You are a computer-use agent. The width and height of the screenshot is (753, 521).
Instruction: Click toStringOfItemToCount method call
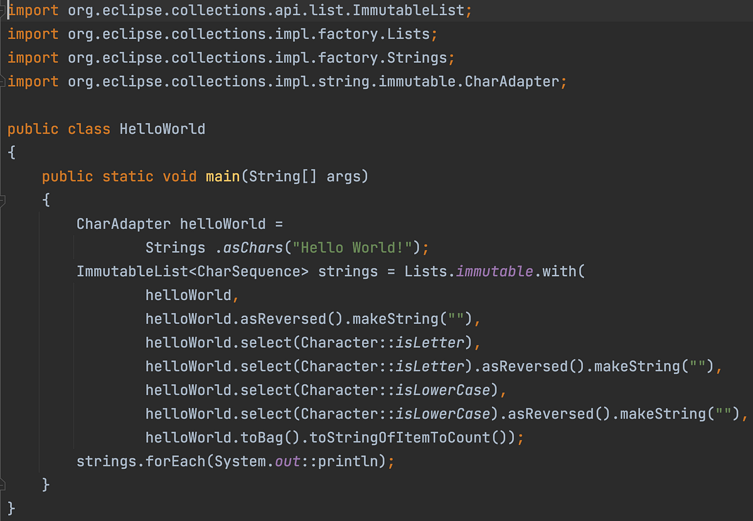[x=400, y=438]
